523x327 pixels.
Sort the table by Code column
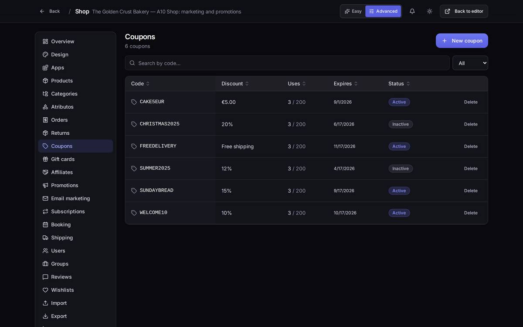(140, 84)
